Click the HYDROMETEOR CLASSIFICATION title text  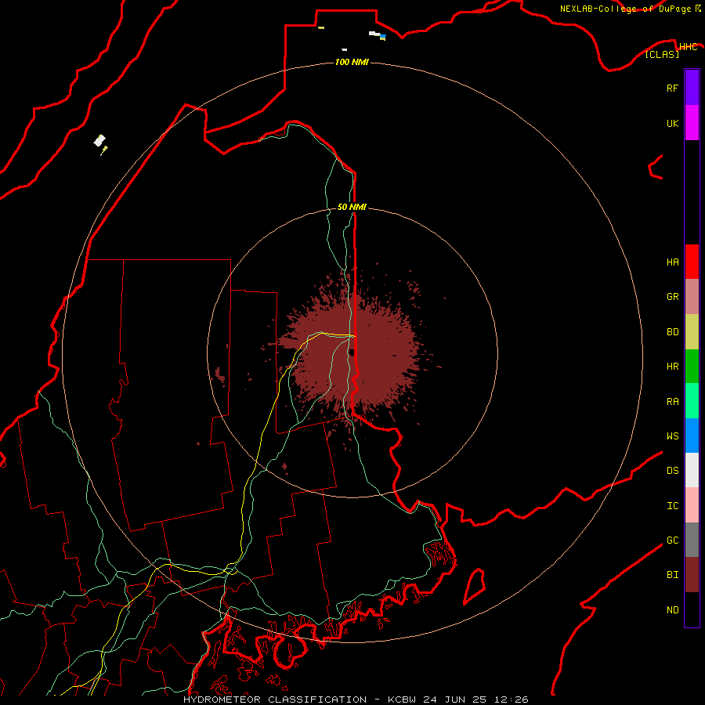click(275, 700)
